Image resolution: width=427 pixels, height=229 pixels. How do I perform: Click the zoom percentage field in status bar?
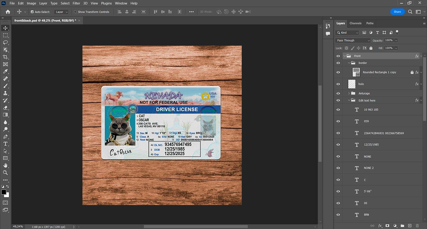click(18, 227)
